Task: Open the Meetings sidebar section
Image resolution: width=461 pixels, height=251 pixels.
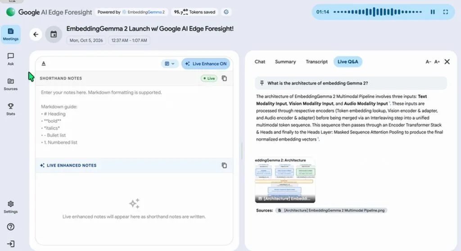Action: (x=11, y=34)
